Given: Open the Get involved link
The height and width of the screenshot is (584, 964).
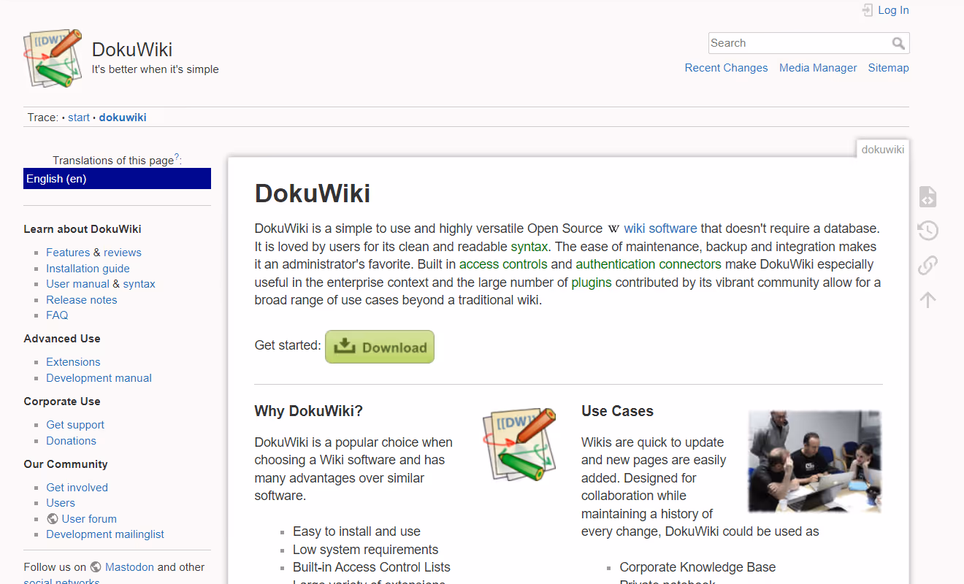Looking at the screenshot, I should (x=77, y=488).
